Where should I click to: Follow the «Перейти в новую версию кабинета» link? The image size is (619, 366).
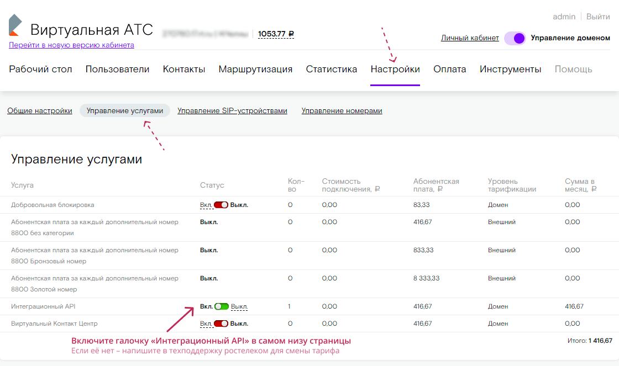[71, 44]
